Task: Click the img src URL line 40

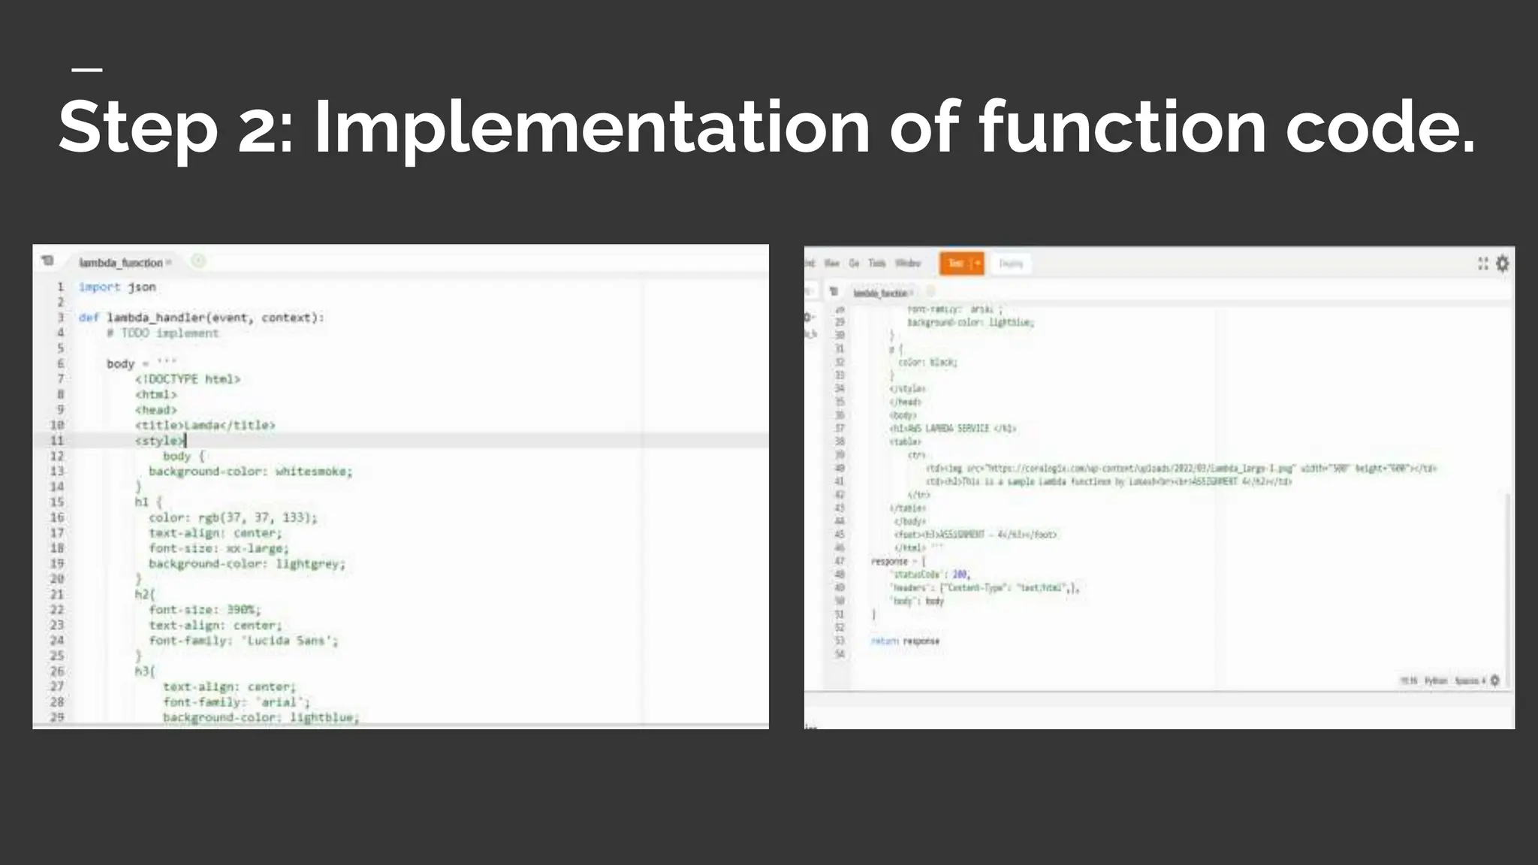Action: [1181, 468]
